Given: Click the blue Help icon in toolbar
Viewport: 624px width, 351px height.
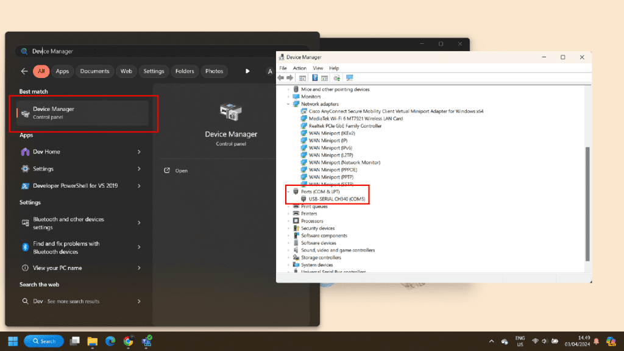Looking at the screenshot, I should click(315, 78).
